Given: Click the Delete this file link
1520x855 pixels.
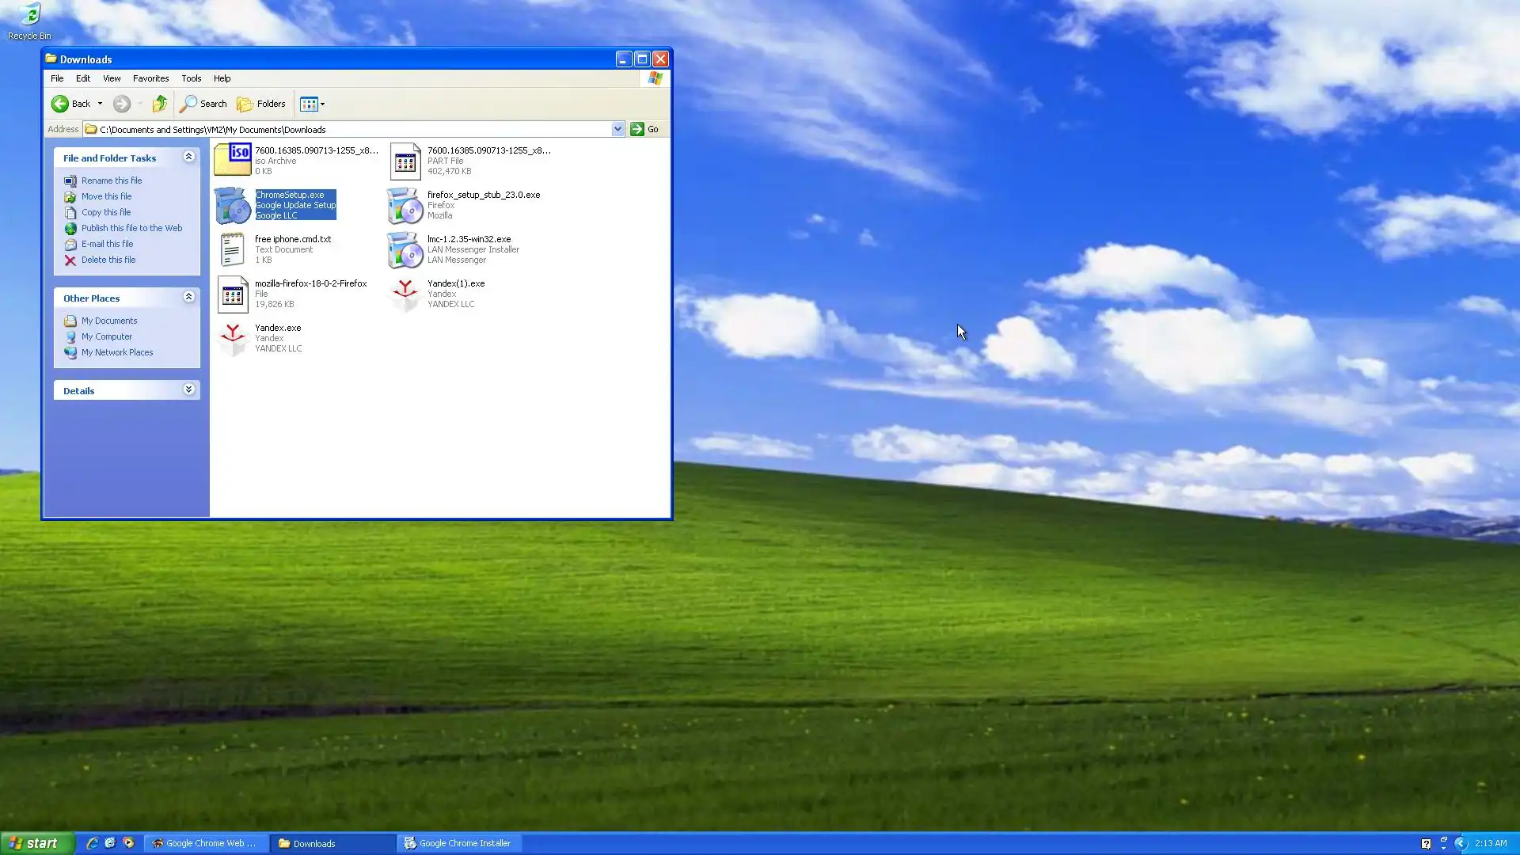Looking at the screenshot, I should tap(108, 260).
